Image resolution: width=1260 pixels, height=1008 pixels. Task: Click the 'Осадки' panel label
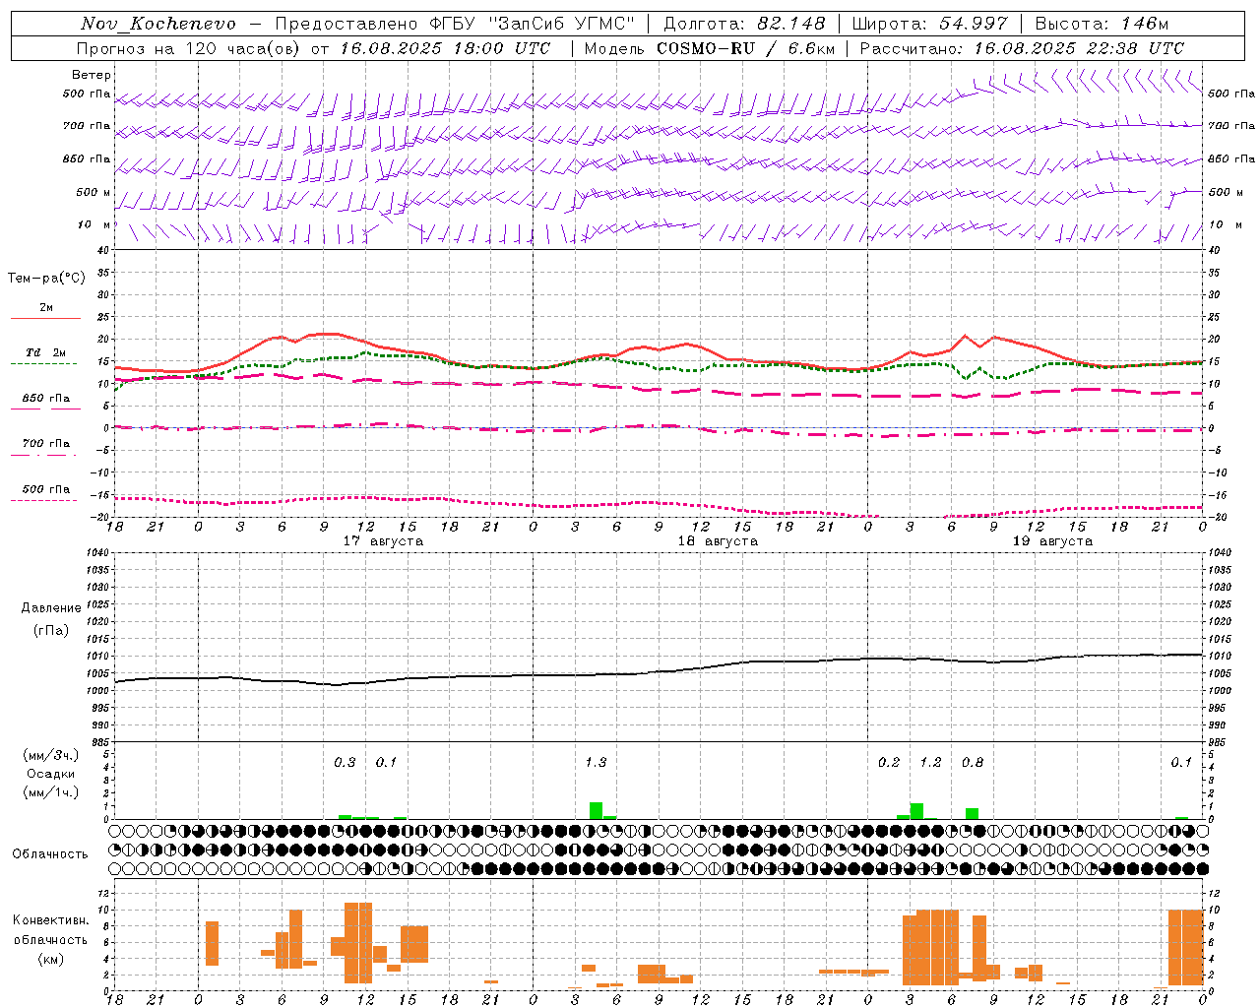point(50,774)
